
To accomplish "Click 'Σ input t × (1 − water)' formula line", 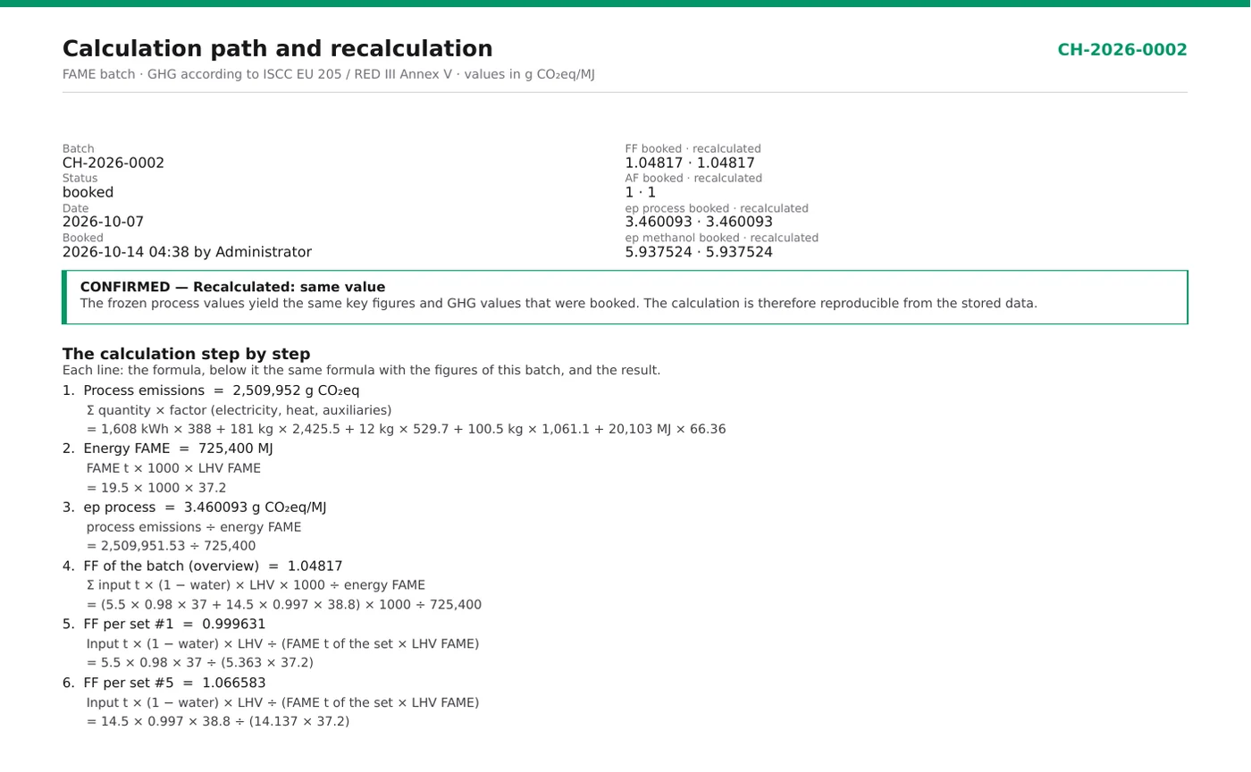I will pos(256,586).
